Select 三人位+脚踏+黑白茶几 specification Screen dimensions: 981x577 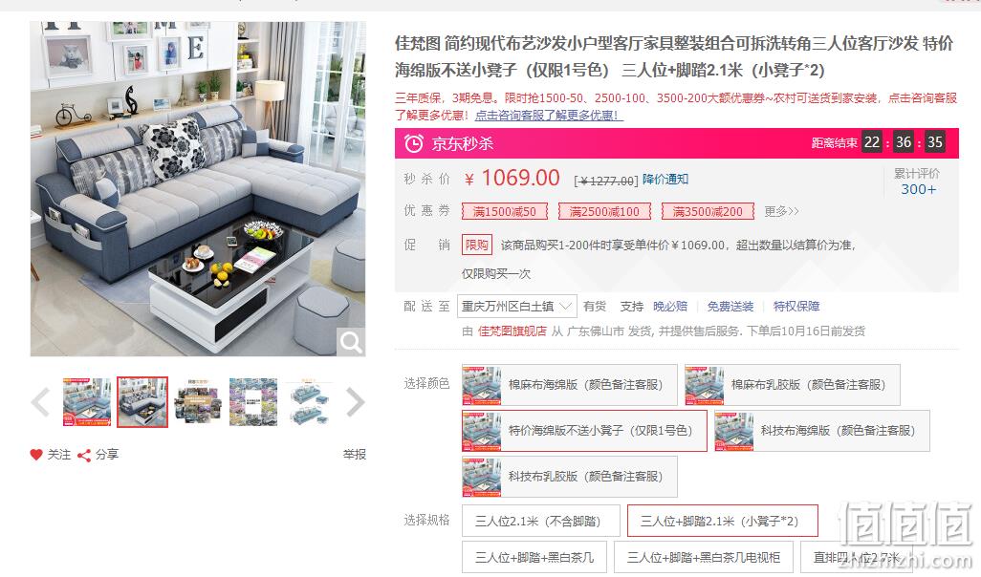534,557
